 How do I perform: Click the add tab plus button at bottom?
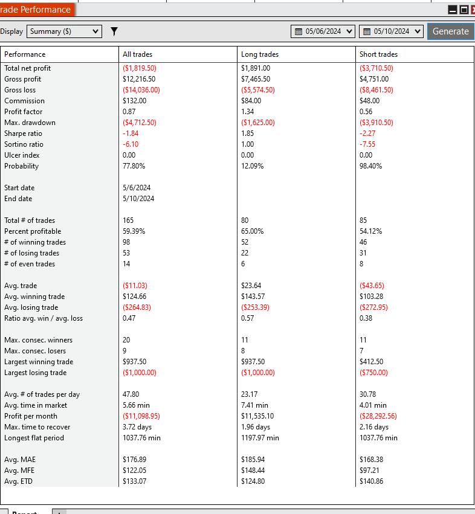click(x=59, y=512)
